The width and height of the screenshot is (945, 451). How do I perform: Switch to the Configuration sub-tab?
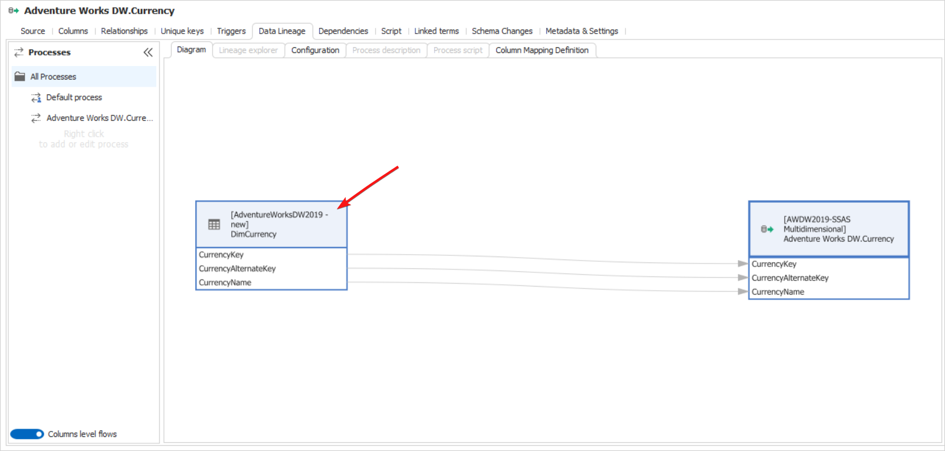pos(315,50)
